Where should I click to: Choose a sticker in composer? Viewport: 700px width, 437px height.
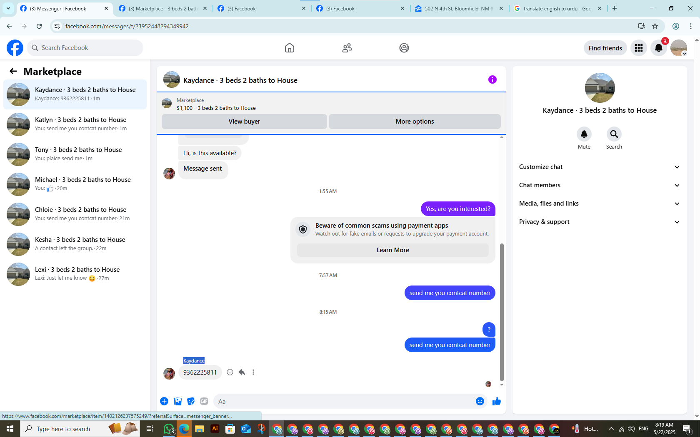(191, 401)
